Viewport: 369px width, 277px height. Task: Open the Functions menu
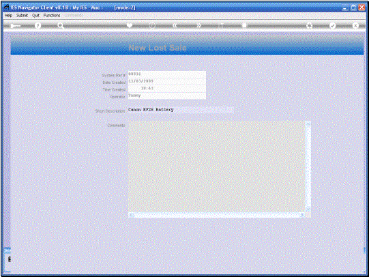point(52,15)
